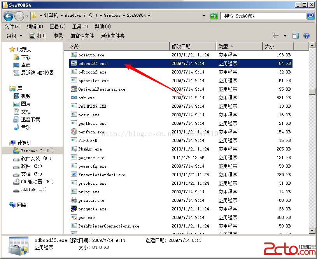Open the 迅雷下载 library
This screenshot has height=259, width=317.
[27, 119]
